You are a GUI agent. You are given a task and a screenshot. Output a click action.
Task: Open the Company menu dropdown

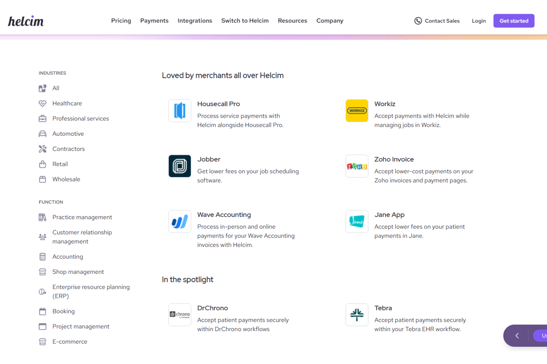coord(330,21)
